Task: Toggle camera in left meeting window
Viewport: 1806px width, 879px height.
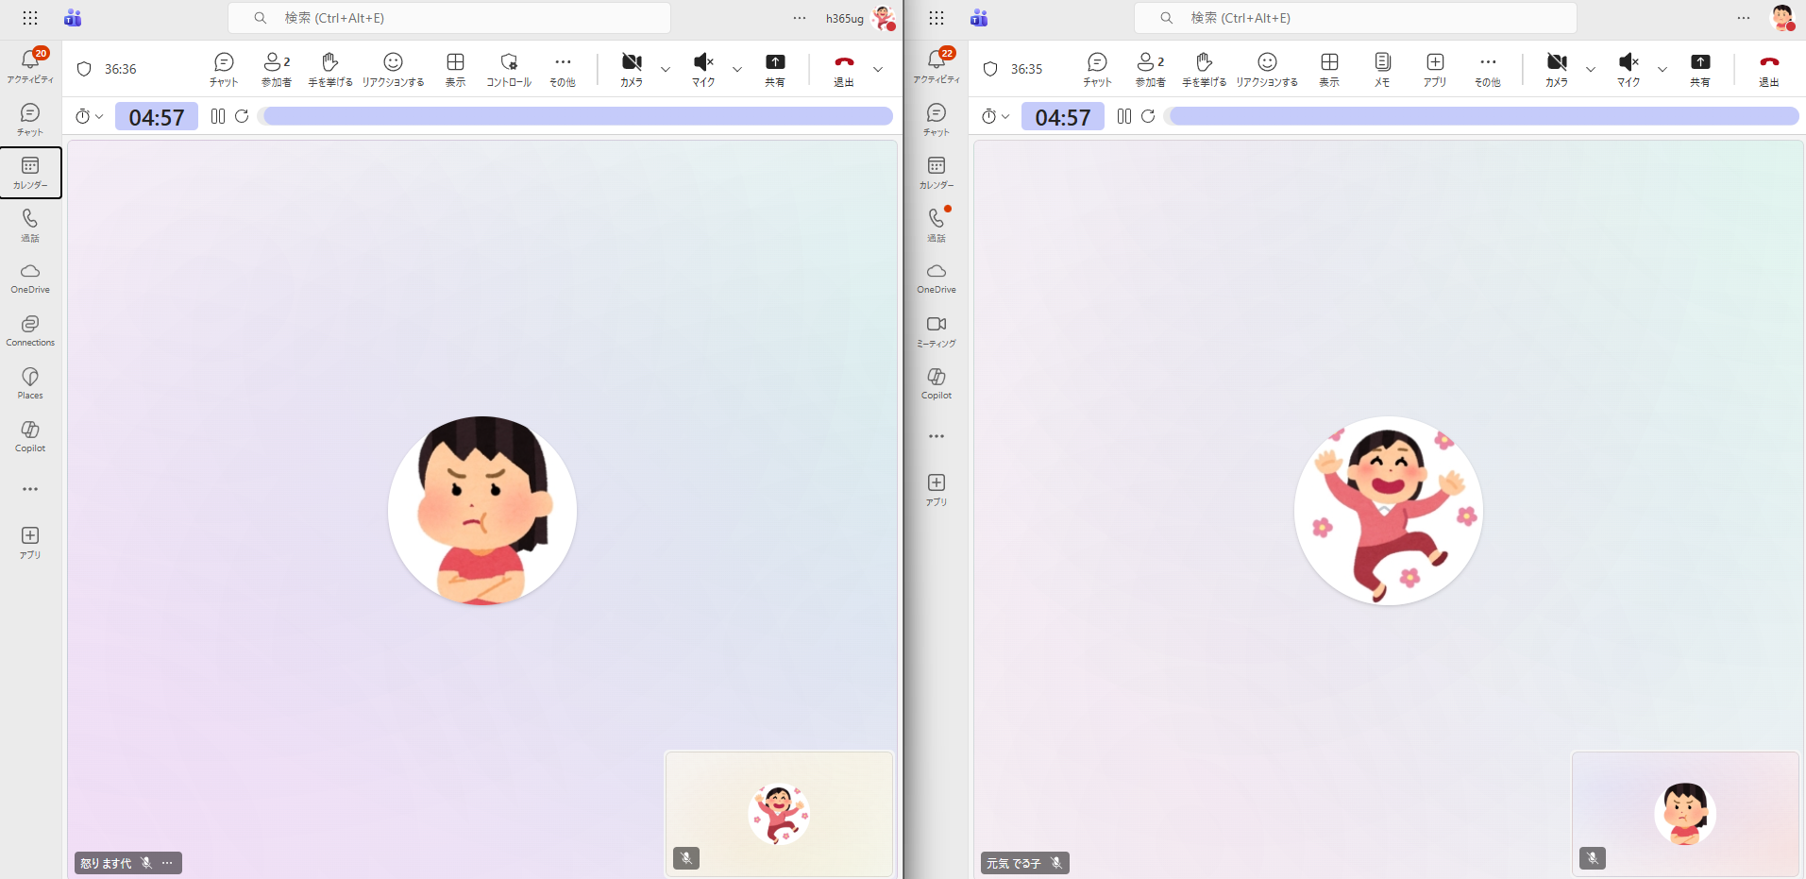Action: coord(632,69)
